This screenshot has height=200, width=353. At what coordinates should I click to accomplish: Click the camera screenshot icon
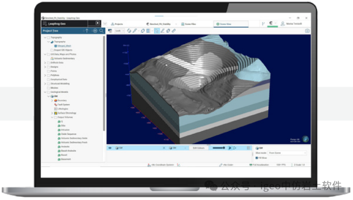click(307, 31)
